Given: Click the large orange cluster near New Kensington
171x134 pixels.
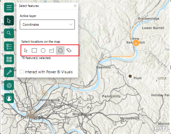Looking at the screenshot, I should point(136,43).
